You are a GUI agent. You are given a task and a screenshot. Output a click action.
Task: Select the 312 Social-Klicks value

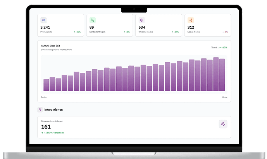(191, 27)
